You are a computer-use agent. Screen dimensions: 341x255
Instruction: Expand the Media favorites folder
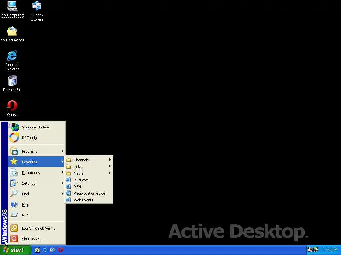click(x=89, y=173)
